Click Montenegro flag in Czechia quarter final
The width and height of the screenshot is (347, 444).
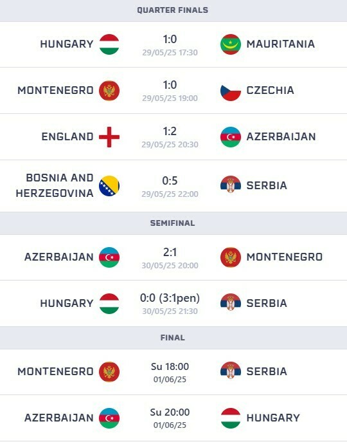[109, 91]
